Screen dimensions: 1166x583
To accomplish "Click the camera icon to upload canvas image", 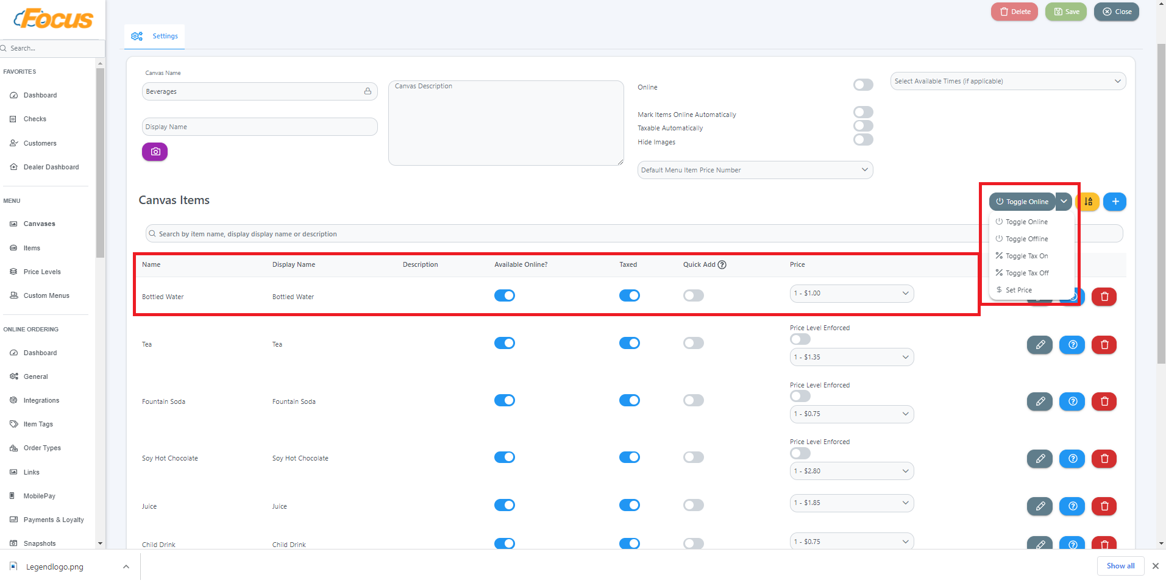I will point(154,151).
